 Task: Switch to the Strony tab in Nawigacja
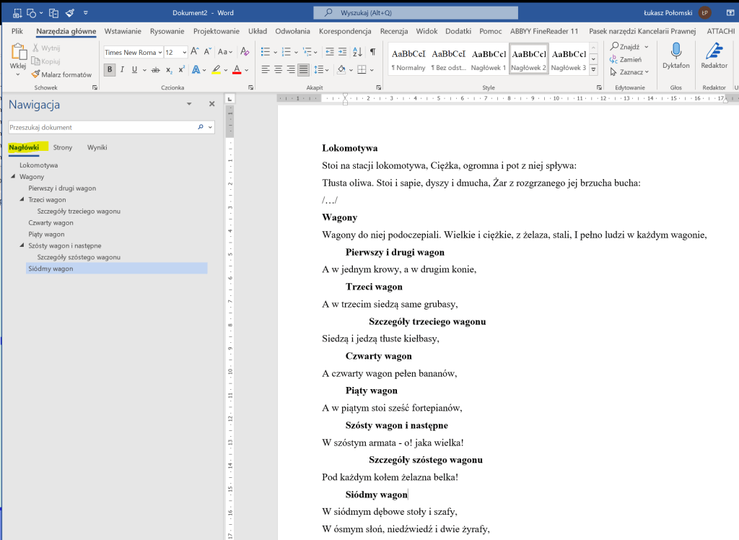[x=63, y=147]
